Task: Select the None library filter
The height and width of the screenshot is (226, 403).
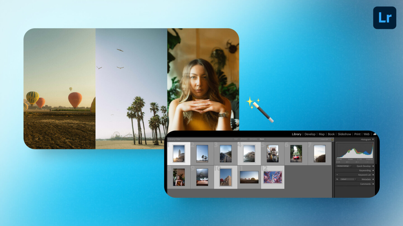Action: 262,139
